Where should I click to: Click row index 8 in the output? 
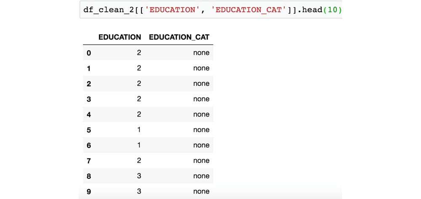89,176
